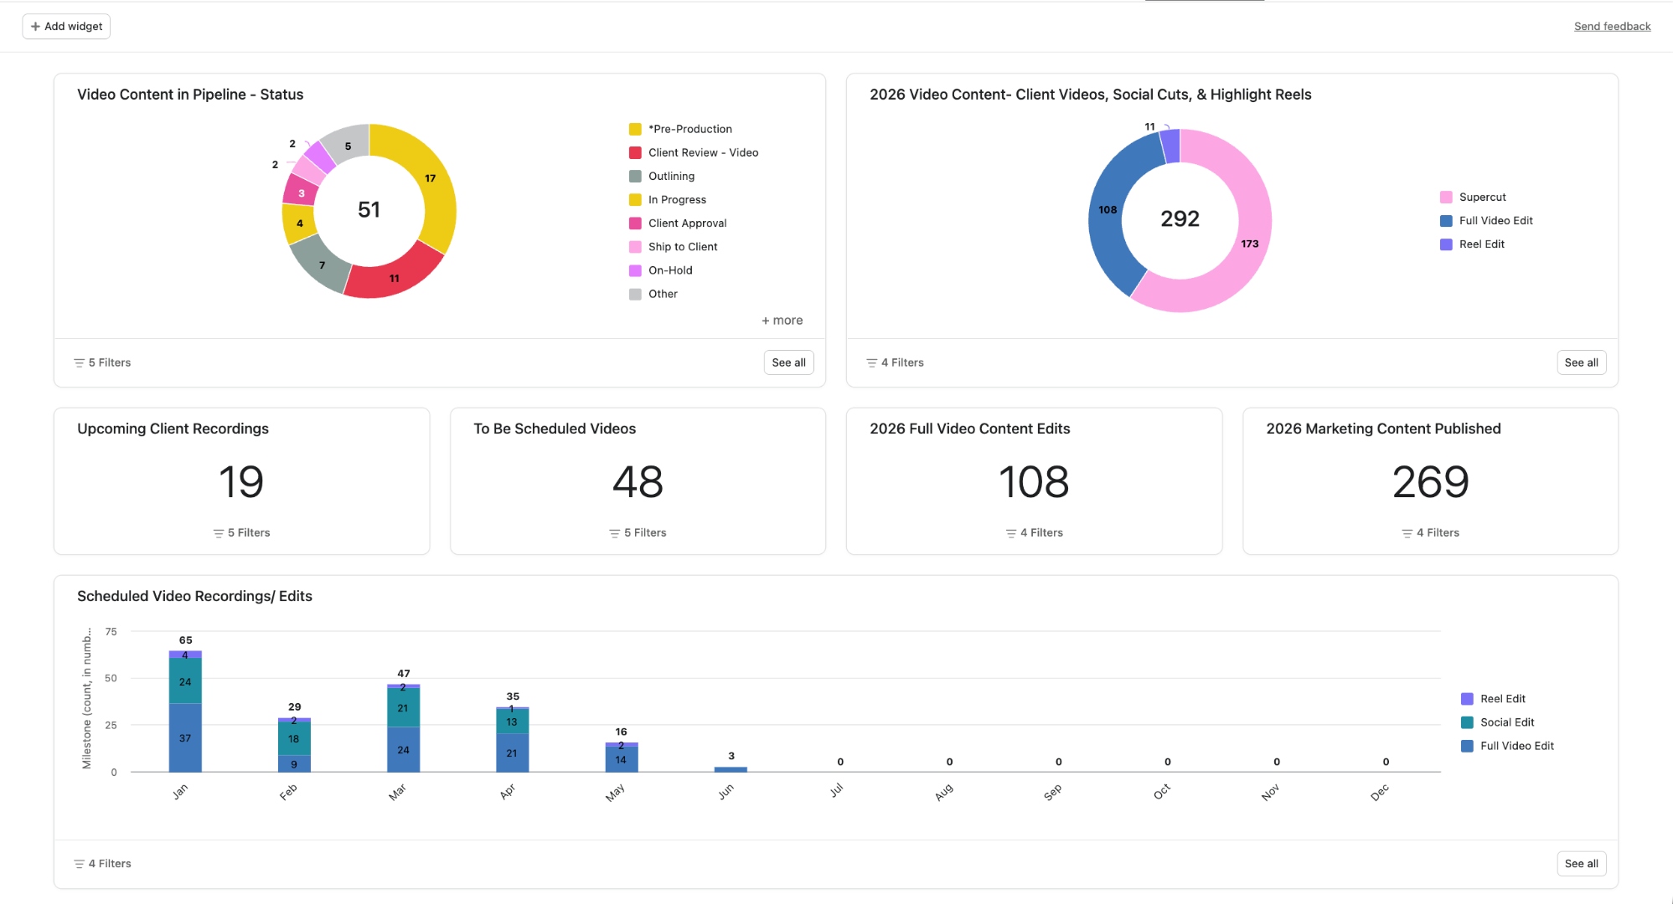1673x904 pixels.
Task: Click the filter icon on To Be Scheduled Videos card
Action: point(614,532)
